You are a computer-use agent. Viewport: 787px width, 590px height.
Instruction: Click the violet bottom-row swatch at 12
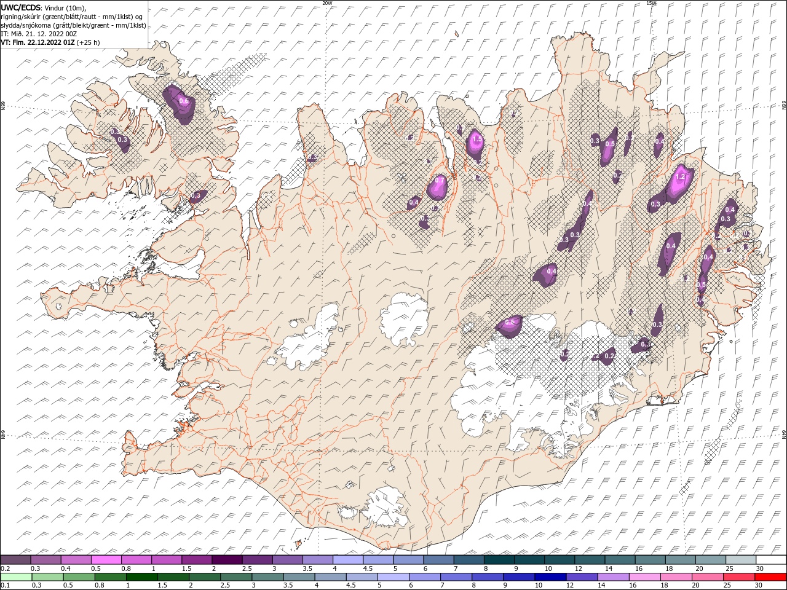tap(582, 577)
